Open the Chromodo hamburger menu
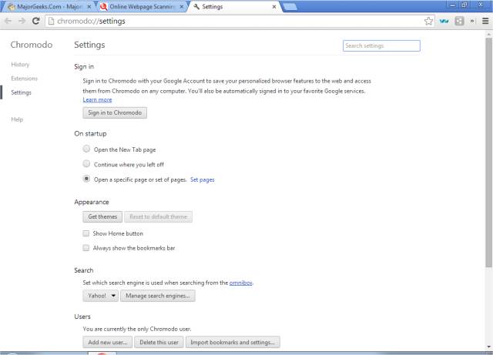 point(485,21)
